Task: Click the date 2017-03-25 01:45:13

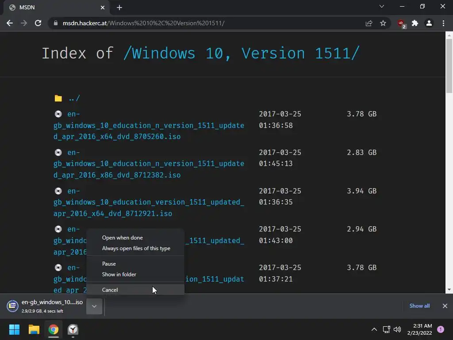Action: (280, 158)
